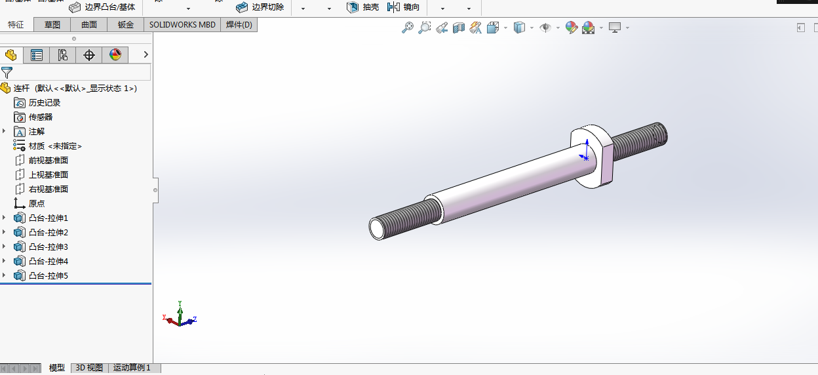Click the Display Style icon
This screenshot has height=375, width=818.
(x=519, y=28)
